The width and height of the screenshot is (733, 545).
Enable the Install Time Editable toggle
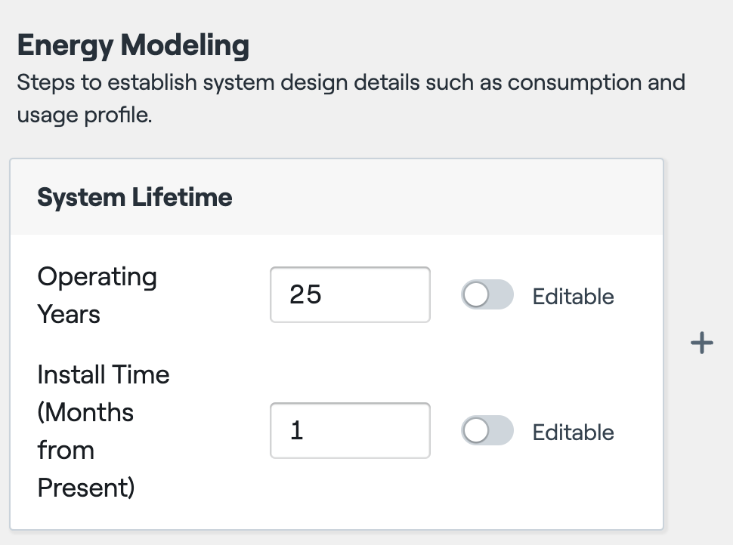[x=487, y=431]
